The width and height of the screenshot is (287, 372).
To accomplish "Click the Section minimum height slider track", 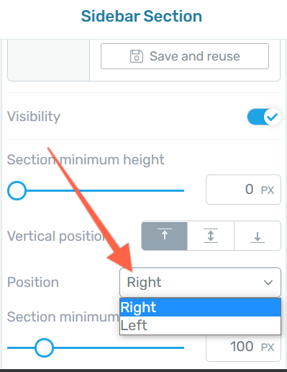I will [96, 190].
